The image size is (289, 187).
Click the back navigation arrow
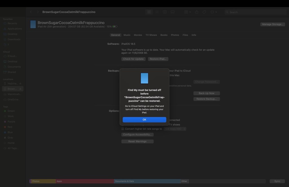[31, 12]
